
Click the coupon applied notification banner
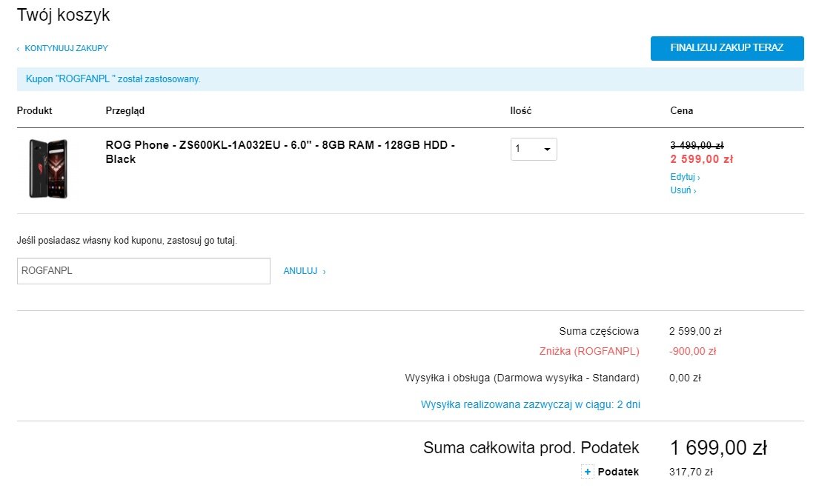pyautogui.click(x=410, y=79)
